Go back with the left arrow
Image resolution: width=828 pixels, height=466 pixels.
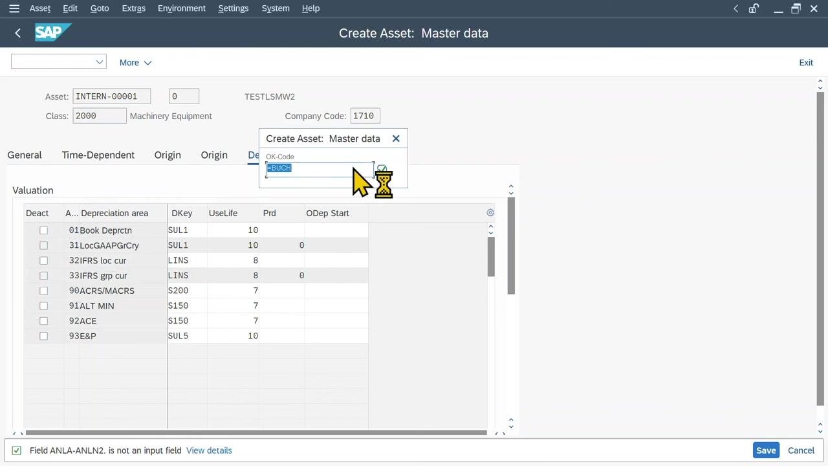pyautogui.click(x=17, y=33)
